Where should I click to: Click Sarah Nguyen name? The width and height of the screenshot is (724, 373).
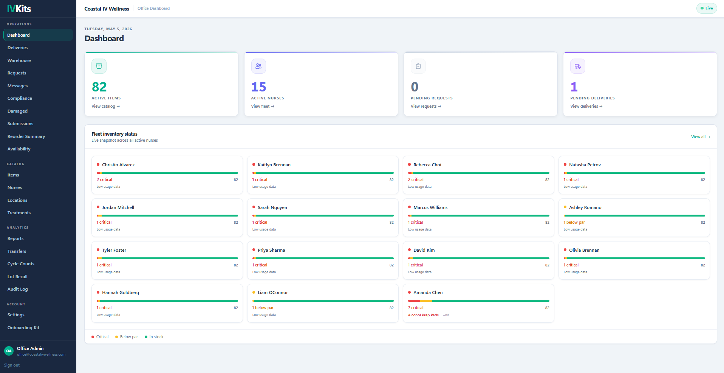point(272,207)
